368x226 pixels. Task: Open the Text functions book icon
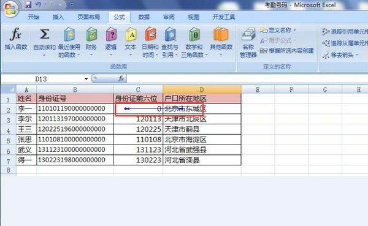[131, 34]
